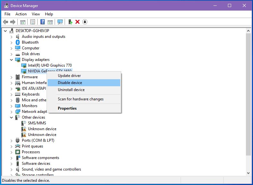The width and height of the screenshot is (253, 185).
Task: Expand the Disk drives node
Action: [x=11, y=54]
